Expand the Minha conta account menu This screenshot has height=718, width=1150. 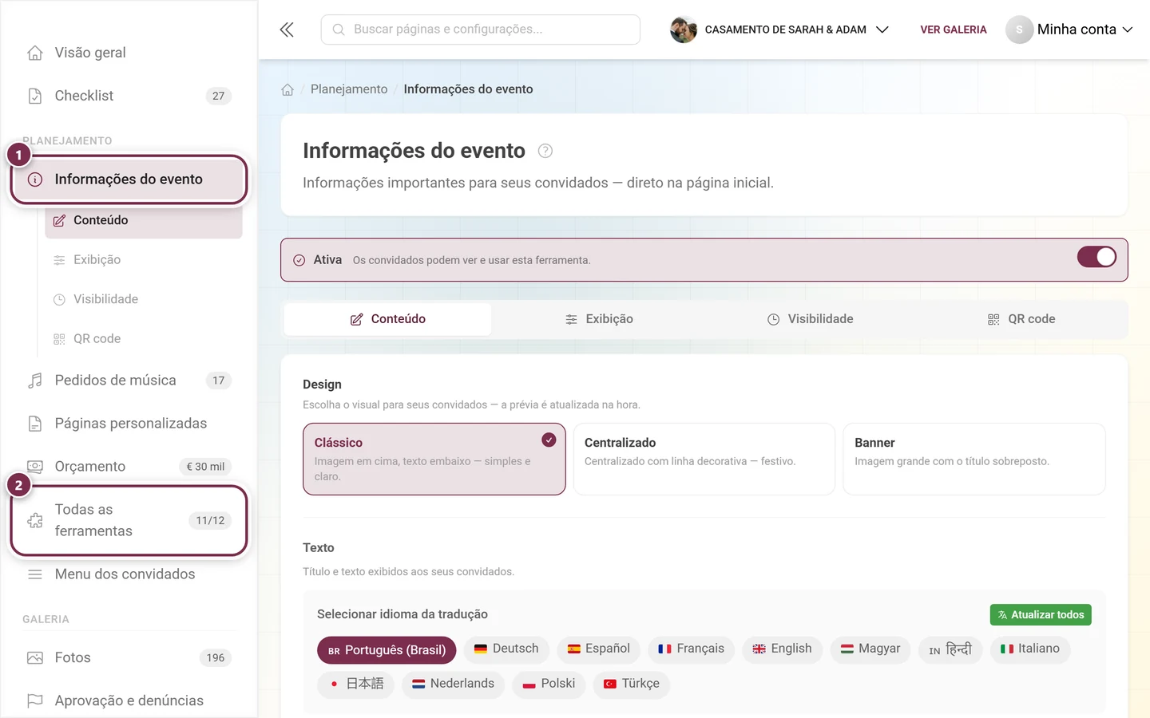[1069, 30]
